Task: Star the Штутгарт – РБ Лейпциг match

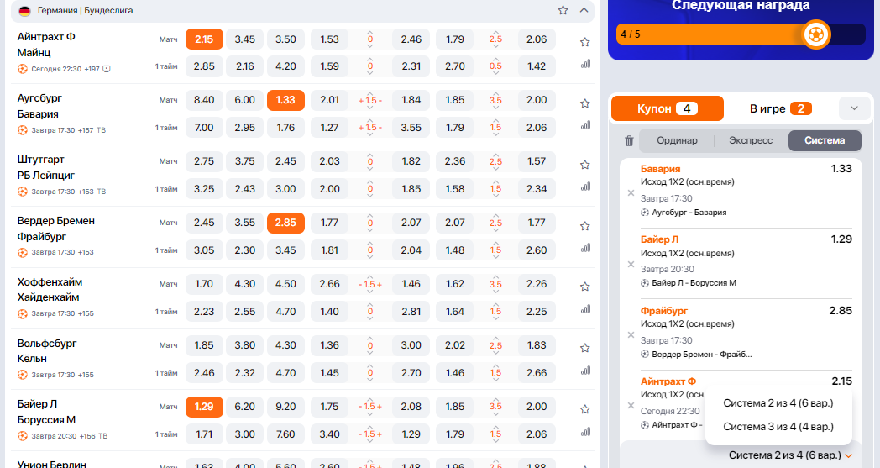Action: (584, 165)
